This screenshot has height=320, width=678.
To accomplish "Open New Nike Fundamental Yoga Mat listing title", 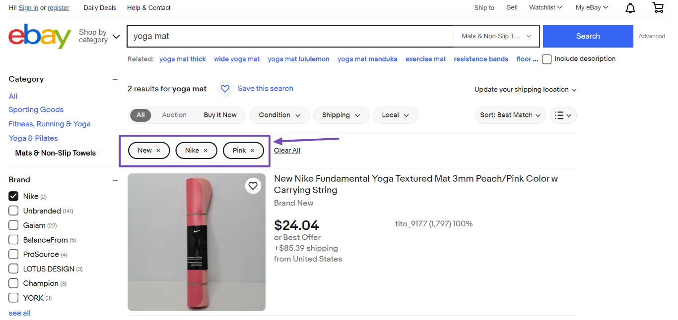I will click(x=416, y=184).
